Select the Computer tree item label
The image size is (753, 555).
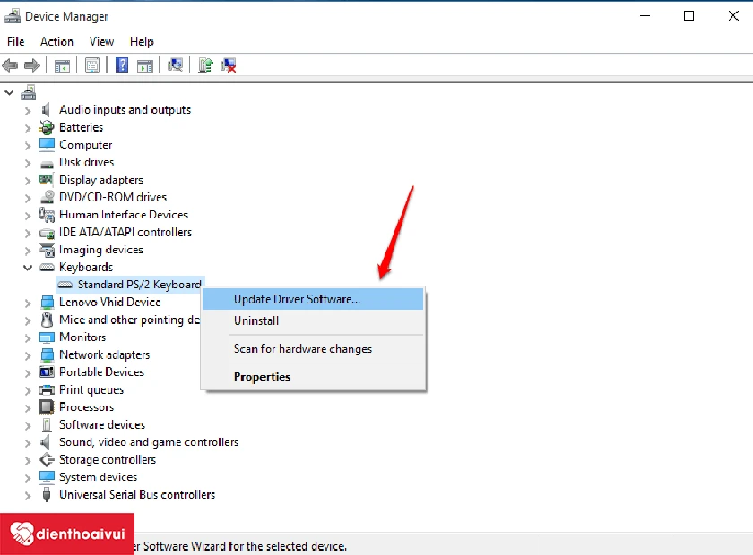click(x=85, y=145)
